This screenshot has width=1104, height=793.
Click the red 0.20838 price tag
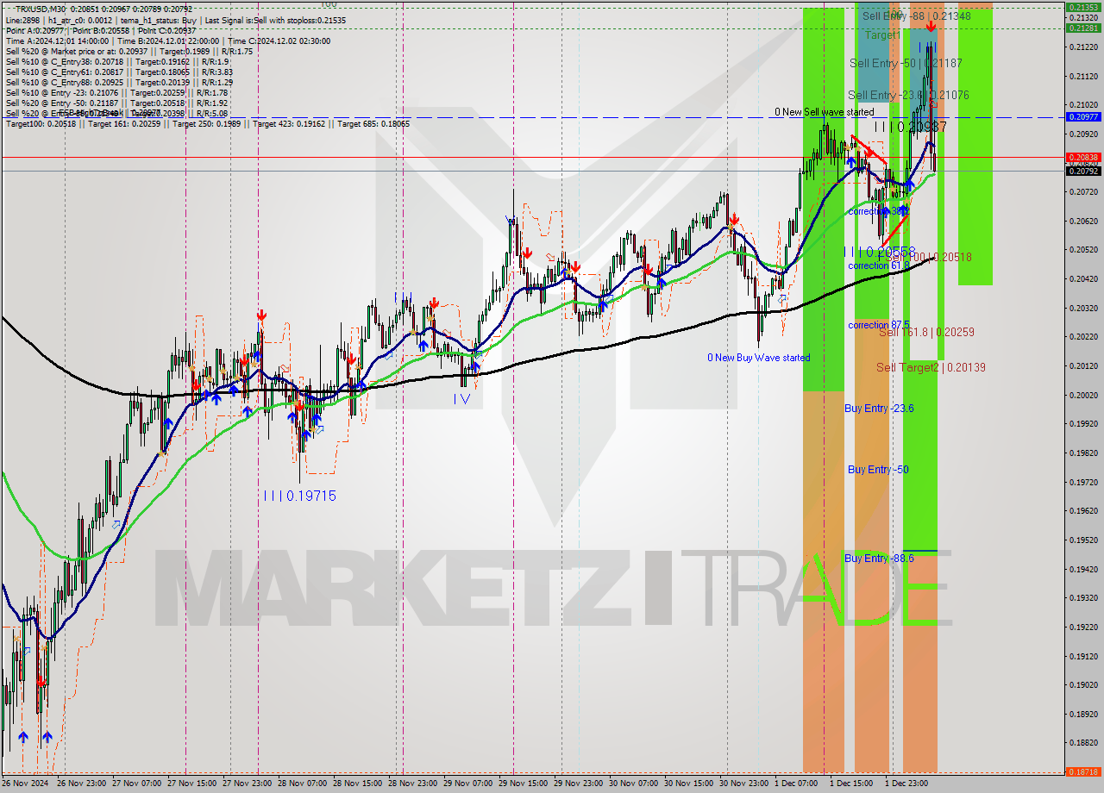tap(1084, 157)
